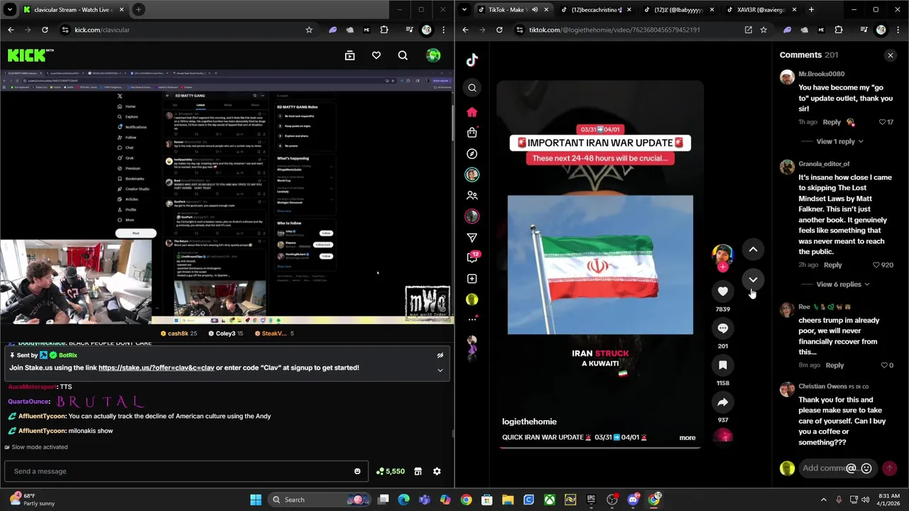Switch to '(12)beccachristina' browser tab
The image size is (909, 511).
click(595, 10)
